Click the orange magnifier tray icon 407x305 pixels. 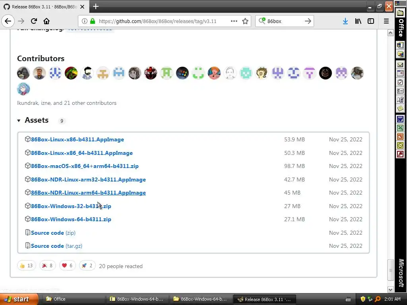coord(378,299)
